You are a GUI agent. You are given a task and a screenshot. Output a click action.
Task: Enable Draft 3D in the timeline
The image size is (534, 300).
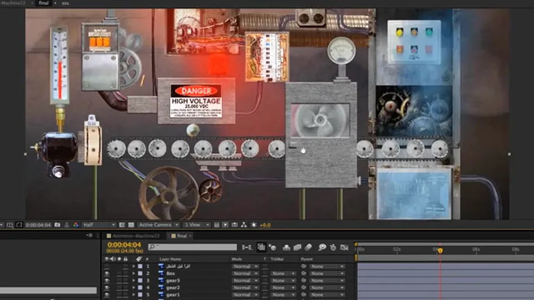coord(273,247)
